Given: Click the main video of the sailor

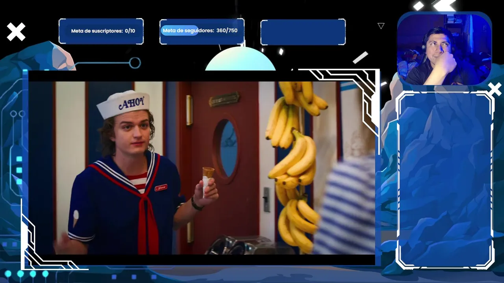Looking at the screenshot, I should tap(202, 168).
